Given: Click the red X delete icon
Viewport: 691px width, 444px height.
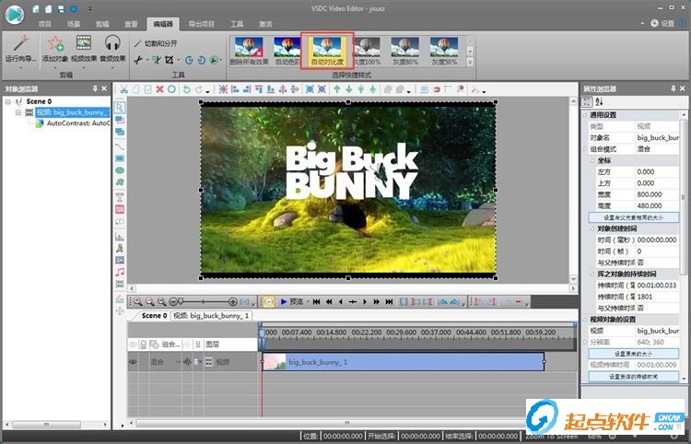Looking at the screenshot, I should coord(159,89).
